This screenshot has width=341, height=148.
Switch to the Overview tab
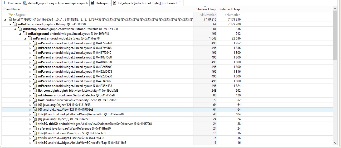(x=12, y=3)
